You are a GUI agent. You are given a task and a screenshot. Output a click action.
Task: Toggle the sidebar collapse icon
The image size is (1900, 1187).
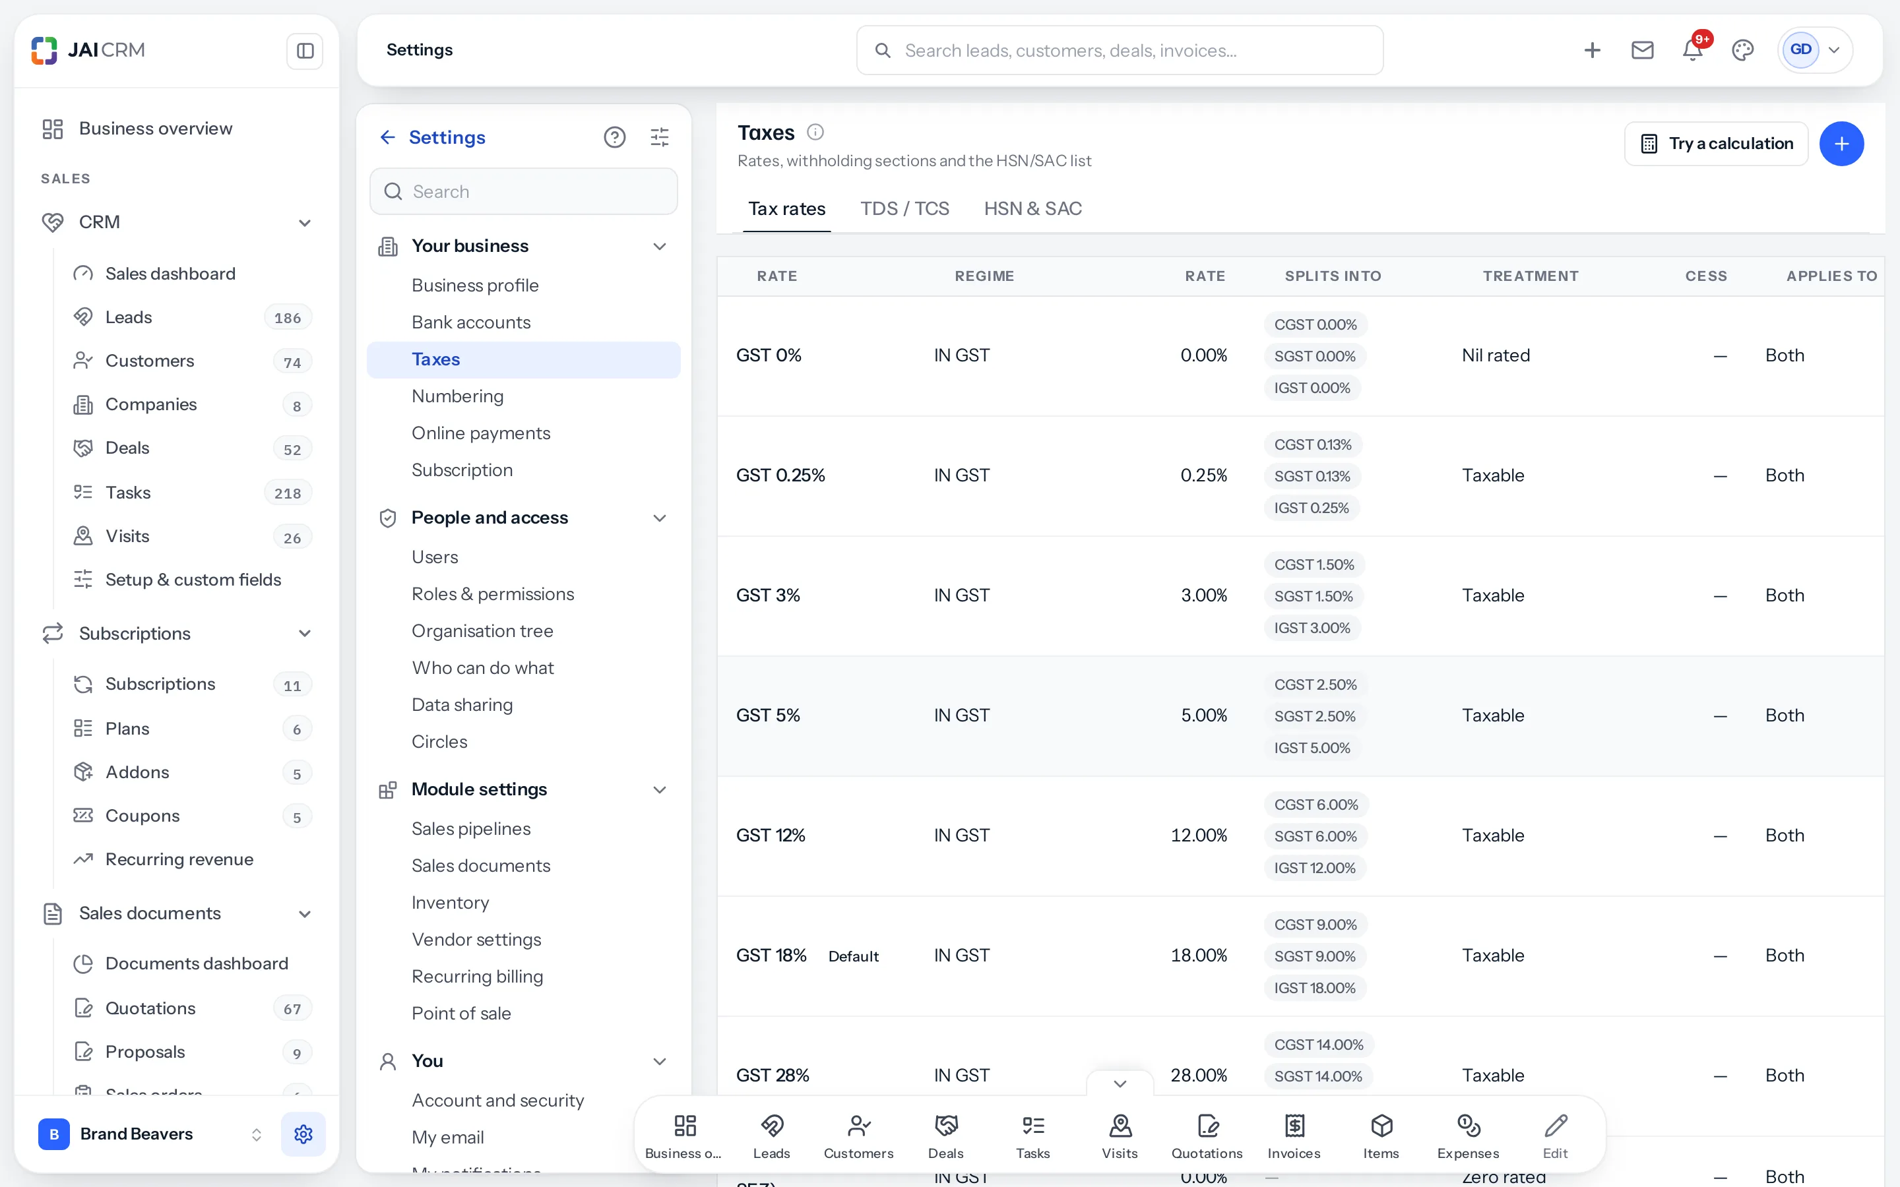tap(305, 51)
